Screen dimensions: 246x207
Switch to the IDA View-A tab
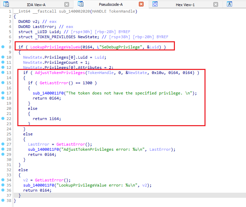tap(36, 5)
